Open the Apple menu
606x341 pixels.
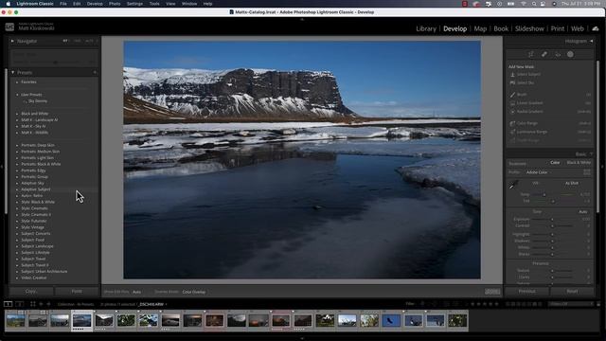point(9,4)
